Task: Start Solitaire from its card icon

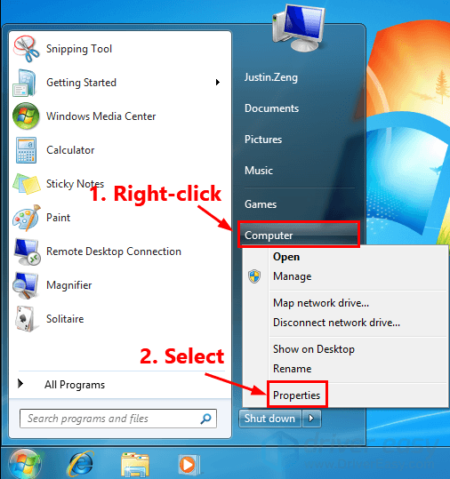Action: (27, 319)
